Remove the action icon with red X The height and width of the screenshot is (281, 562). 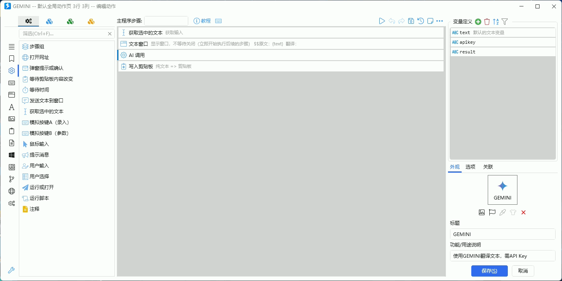tap(523, 212)
